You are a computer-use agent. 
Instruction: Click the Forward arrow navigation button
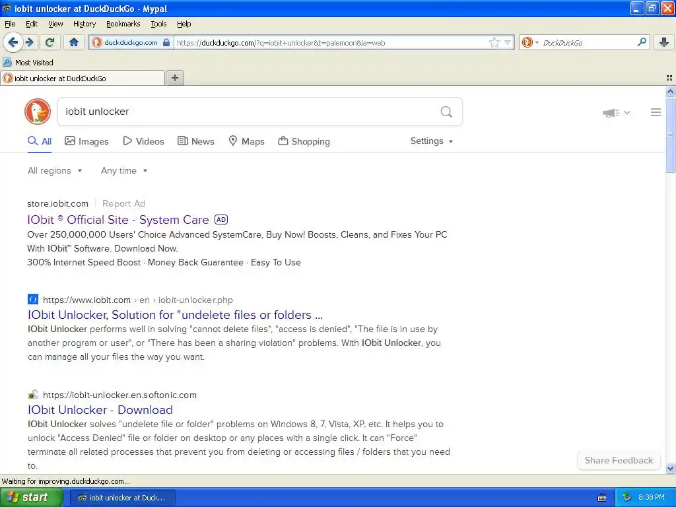point(30,42)
